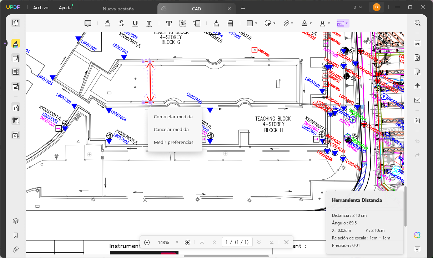The width and height of the screenshot is (433, 258).
Task: Open Medir preferencias option
Action: point(173,143)
